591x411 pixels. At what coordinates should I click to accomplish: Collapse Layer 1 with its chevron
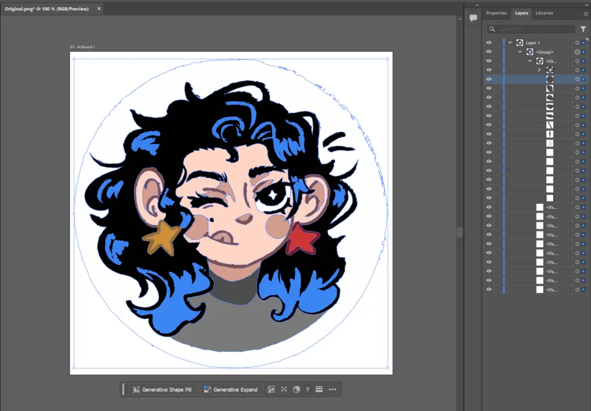point(510,42)
